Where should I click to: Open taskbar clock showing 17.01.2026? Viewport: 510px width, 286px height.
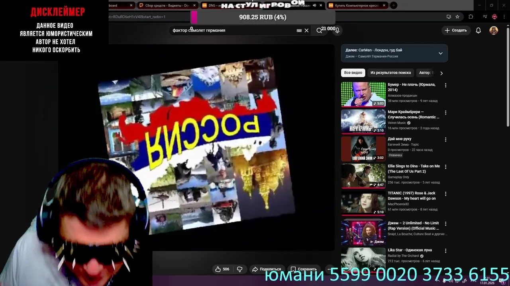(487, 281)
